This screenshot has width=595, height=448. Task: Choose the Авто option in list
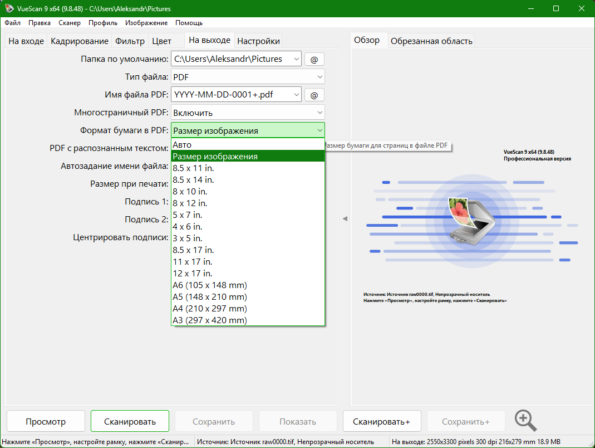(x=182, y=145)
